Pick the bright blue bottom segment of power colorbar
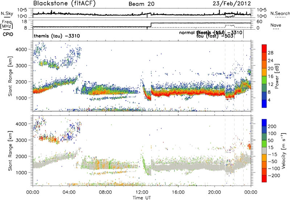This screenshot has height=200, width=290. tap(264, 104)
